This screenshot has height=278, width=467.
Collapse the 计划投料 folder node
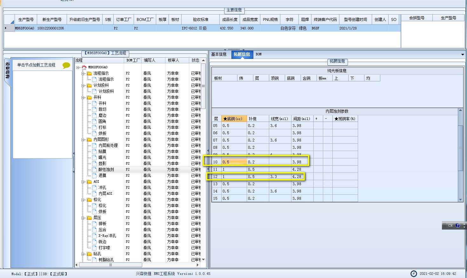[83, 85]
